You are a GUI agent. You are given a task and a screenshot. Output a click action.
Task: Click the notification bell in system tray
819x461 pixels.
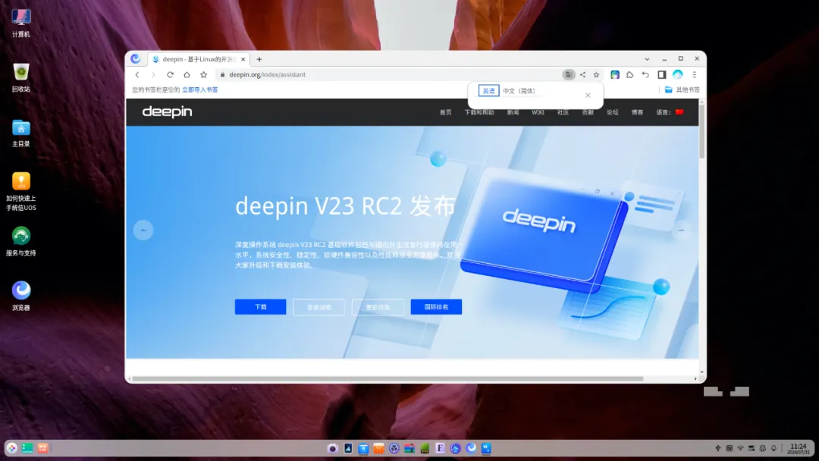[773, 448]
